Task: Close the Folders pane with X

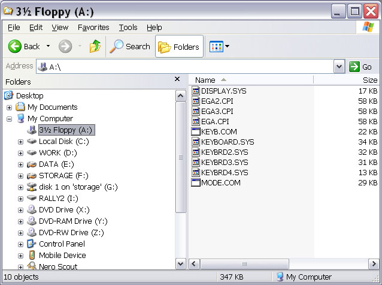Action: click(x=177, y=79)
